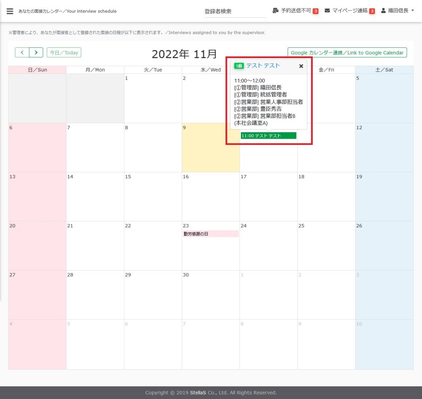Open テスト テスト link in popup title
The height and width of the screenshot is (399, 422).
pyautogui.click(x=263, y=66)
